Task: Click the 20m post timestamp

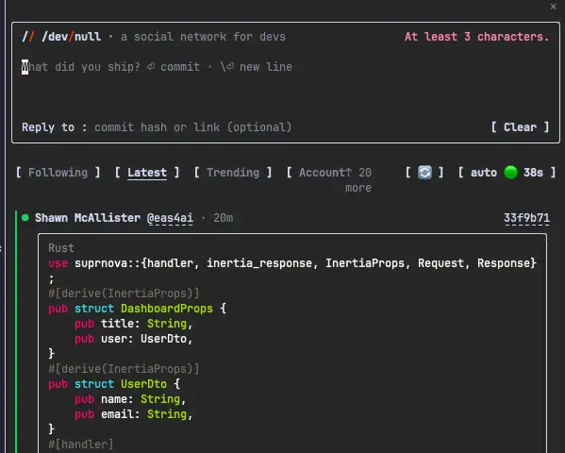Action: click(223, 218)
